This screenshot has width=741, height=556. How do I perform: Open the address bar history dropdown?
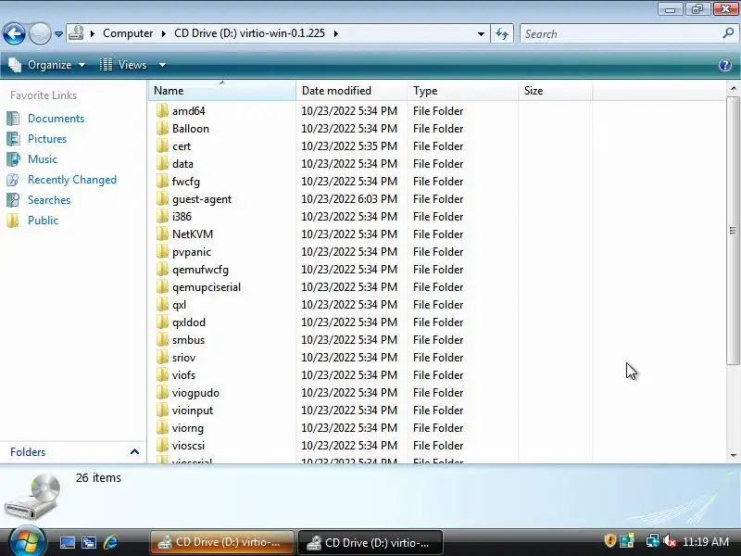pyautogui.click(x=481, y=33)
